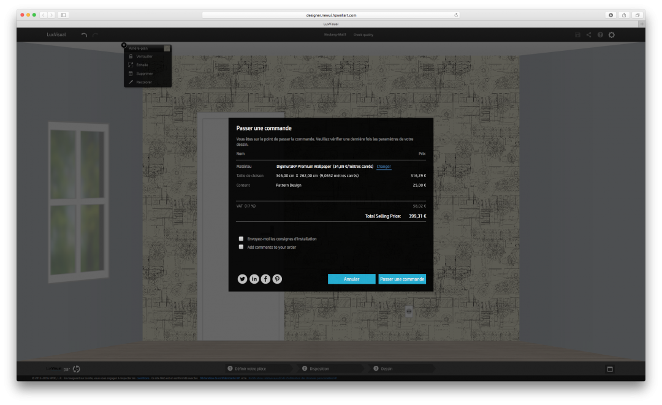Open the help question mark icon
This screenshot has height=405, width=662.
tap(600, 35)
